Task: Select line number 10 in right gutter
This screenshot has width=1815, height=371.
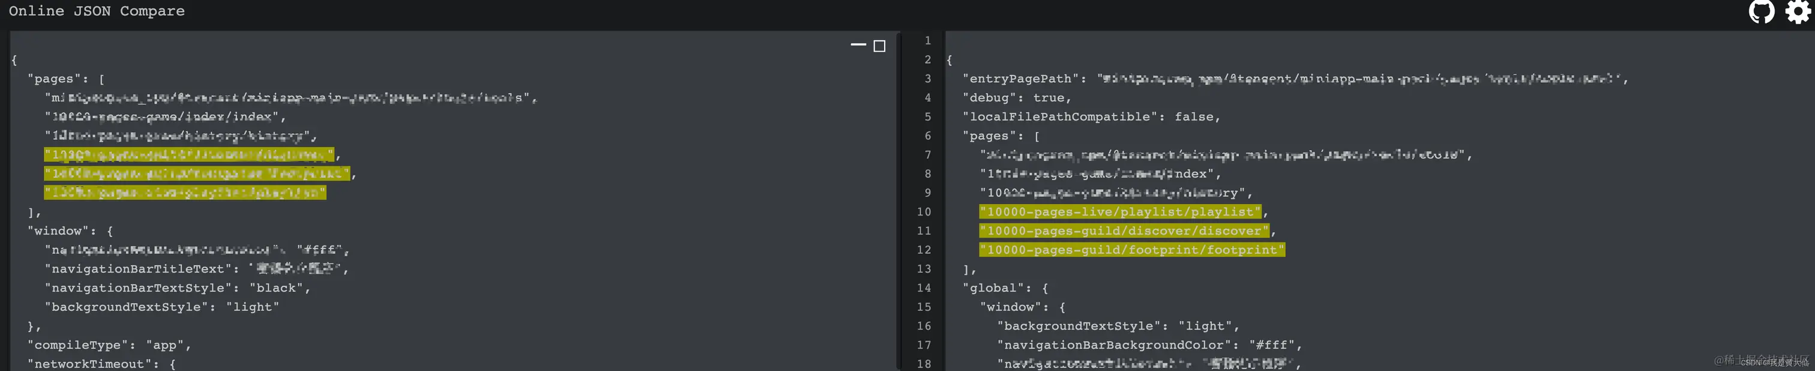Action: [924, 211]
